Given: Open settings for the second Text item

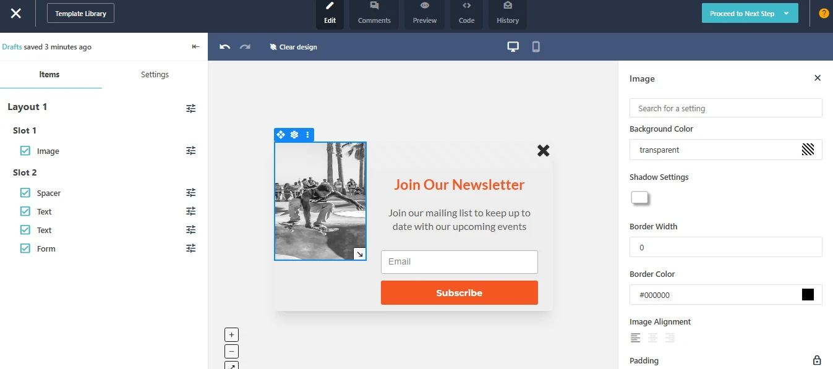Looking at the screenshot, I should click(191, 229).
